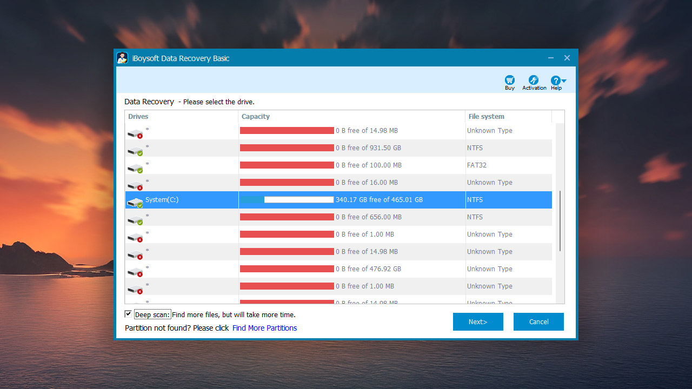Open the Activation key icon
This screenshot has width=692, height=389.
pos(534,80)
